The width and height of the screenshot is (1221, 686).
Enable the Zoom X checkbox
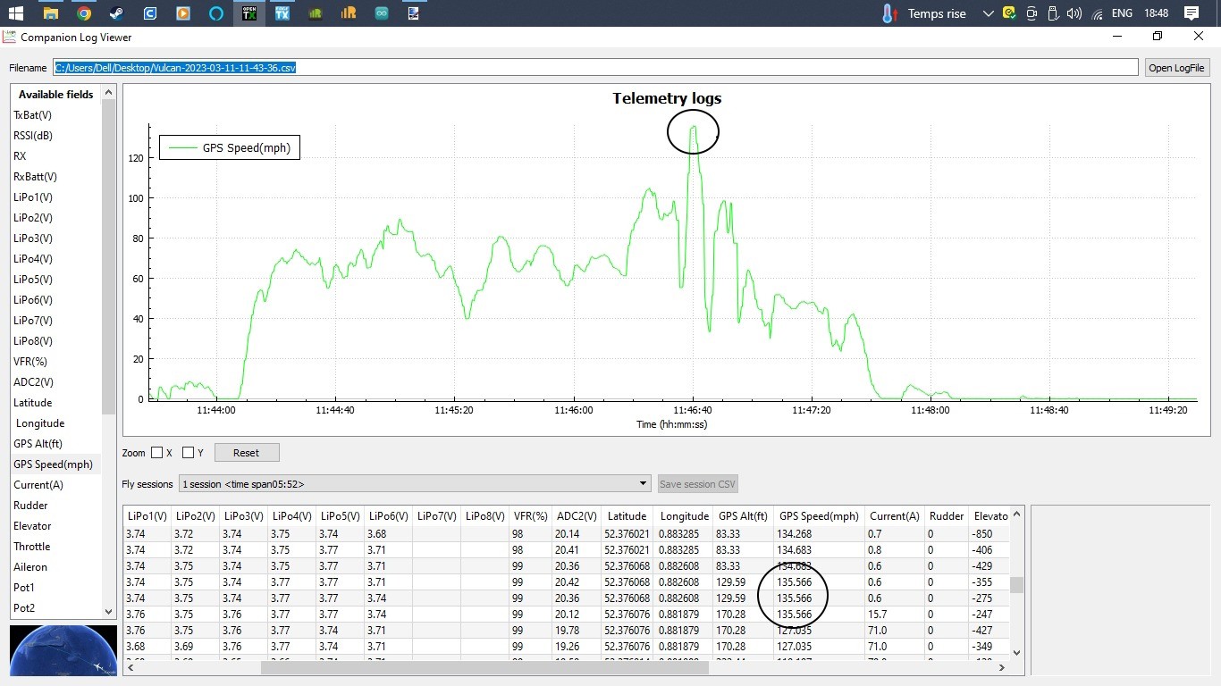[157, 453]
